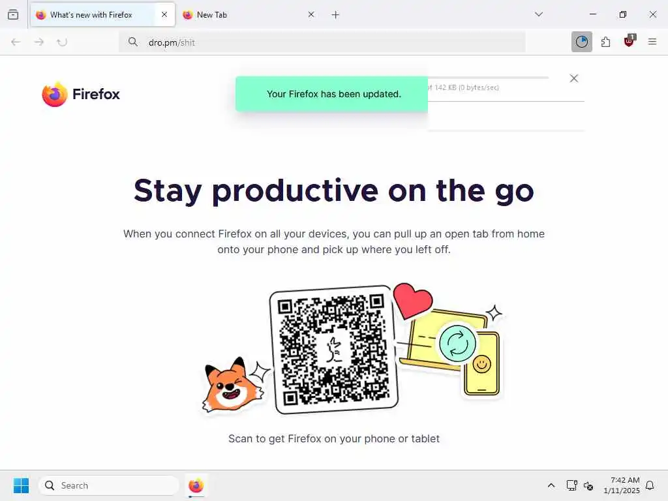Click the green sync arrows icon

pyautogui.click(x=457, y=343)
